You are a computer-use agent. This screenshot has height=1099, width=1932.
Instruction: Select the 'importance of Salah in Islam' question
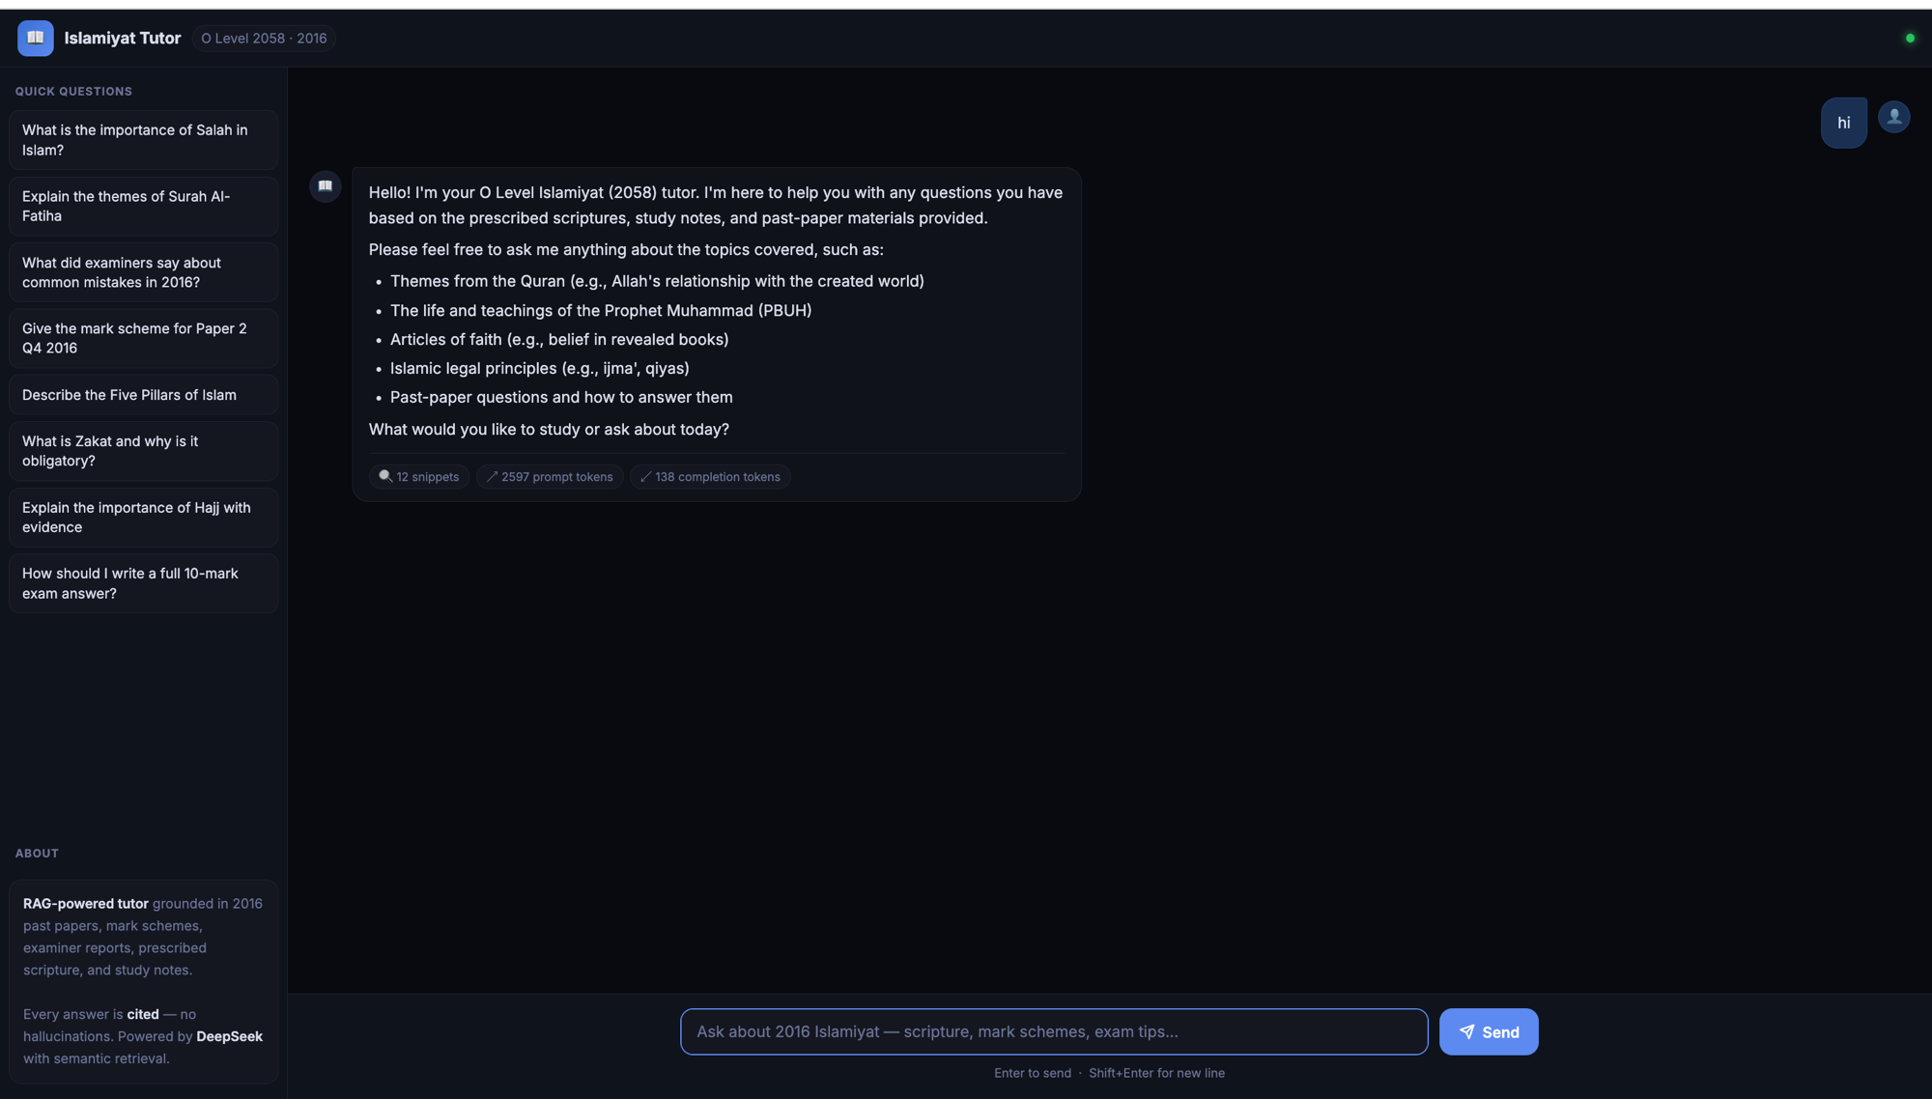144,140
